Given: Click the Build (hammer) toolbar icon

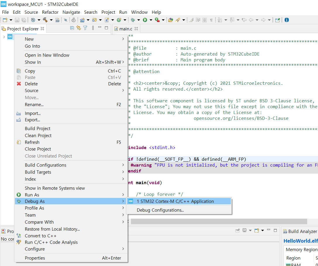Looking at the screenshot, I should point(45,20).
